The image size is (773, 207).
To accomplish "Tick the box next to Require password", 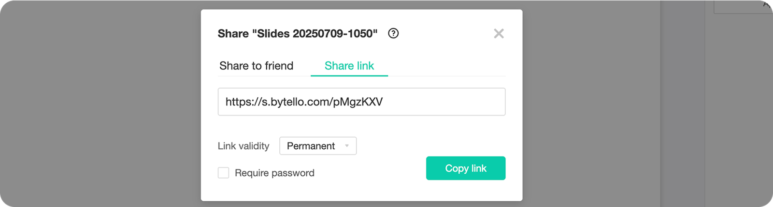I will coord(223,173).
